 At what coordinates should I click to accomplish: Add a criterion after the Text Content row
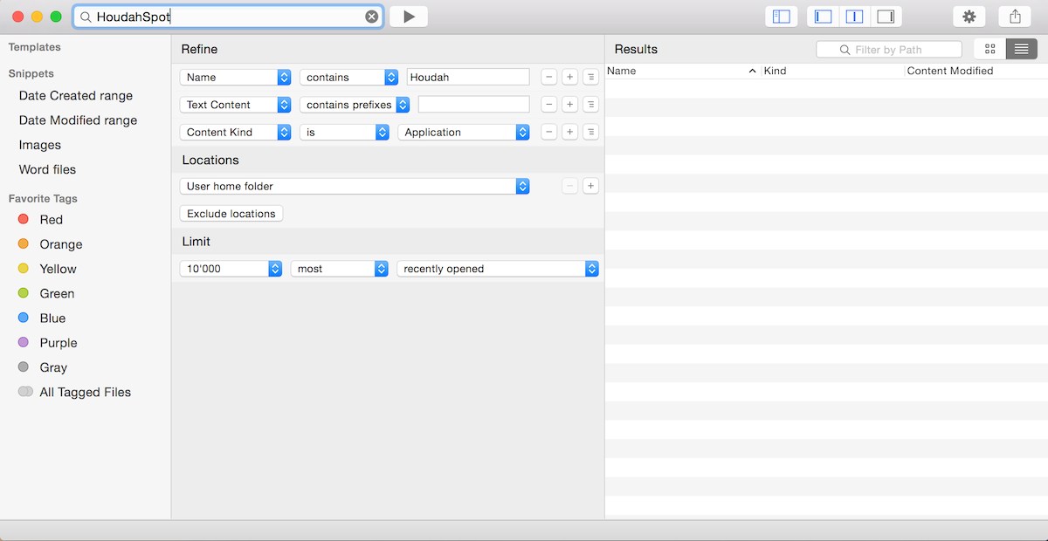569,105
